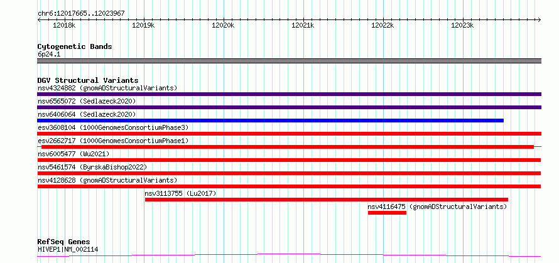
Task: Select the nsv6005477 red variant bar
Action: (289, 160)
